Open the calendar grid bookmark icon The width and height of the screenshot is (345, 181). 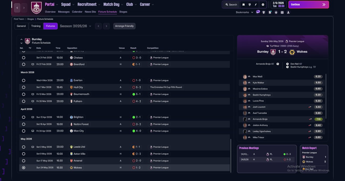coord(282,12)
